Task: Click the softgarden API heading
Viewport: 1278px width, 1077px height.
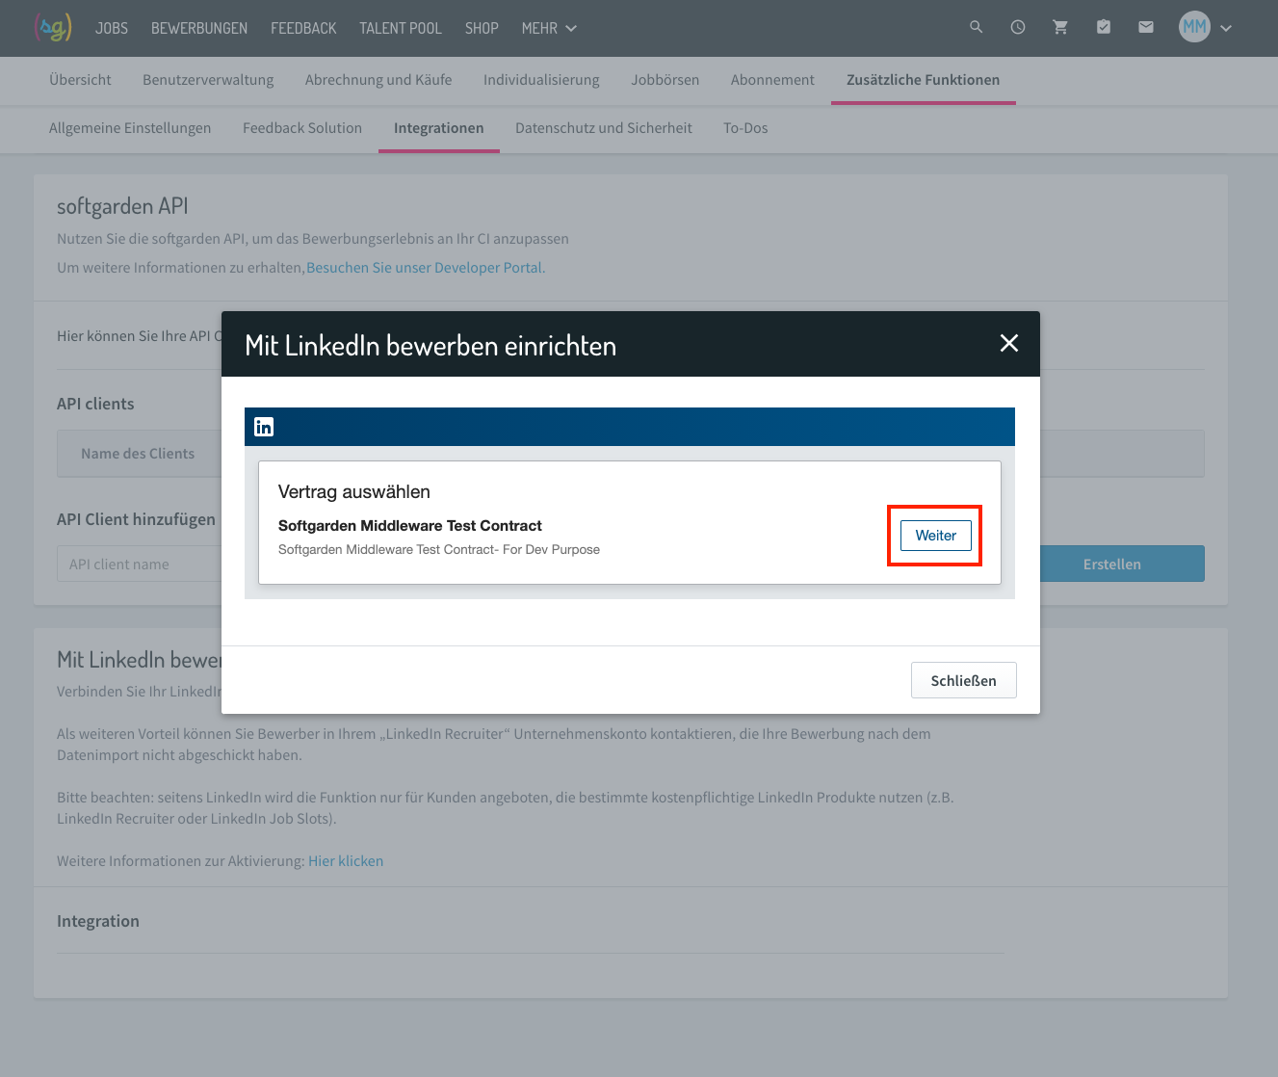Action: pyautogui.click(x=122, y=206)
